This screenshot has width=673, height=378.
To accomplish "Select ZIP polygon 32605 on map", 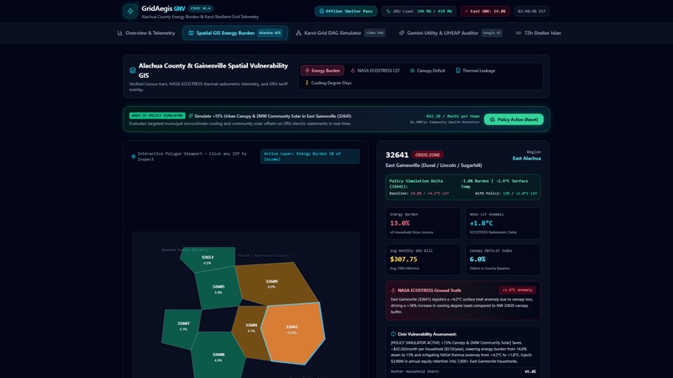I will (218, 288).
